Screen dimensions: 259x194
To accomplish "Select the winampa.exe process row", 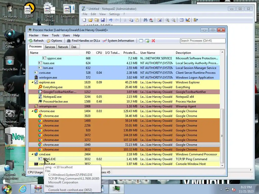I will 124,106.
